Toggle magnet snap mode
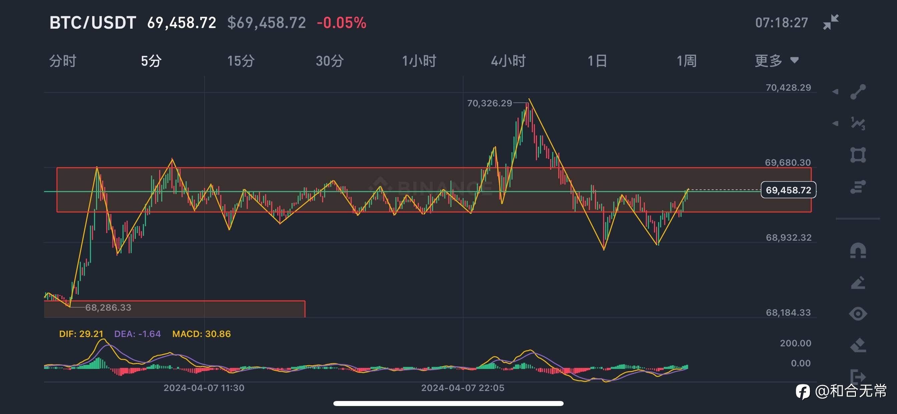 pos(858,250)
